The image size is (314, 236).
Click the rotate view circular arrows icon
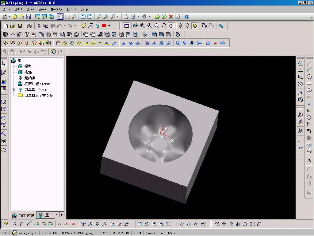pyautogui.click(x=164, y=26)
